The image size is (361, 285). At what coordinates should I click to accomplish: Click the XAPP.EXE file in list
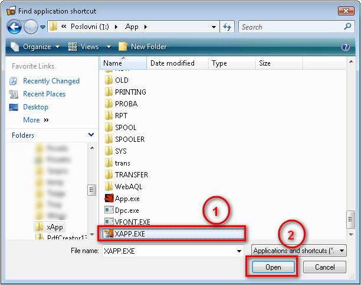pos(130,234)
